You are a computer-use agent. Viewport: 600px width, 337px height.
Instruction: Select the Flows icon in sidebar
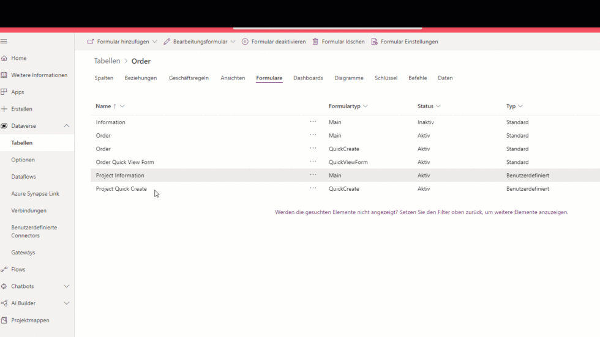click(4, 269)
